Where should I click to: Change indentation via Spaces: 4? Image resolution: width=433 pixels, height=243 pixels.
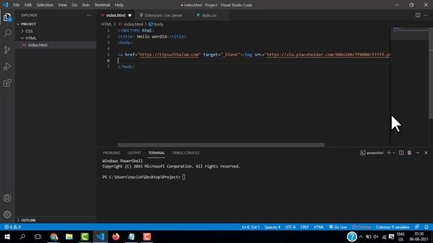(x=272, y=227)
